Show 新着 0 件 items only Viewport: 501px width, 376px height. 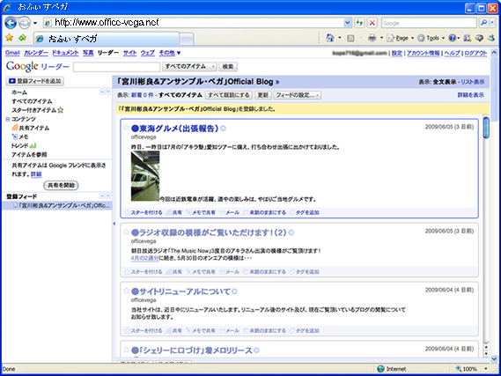(x=142, y=95)
